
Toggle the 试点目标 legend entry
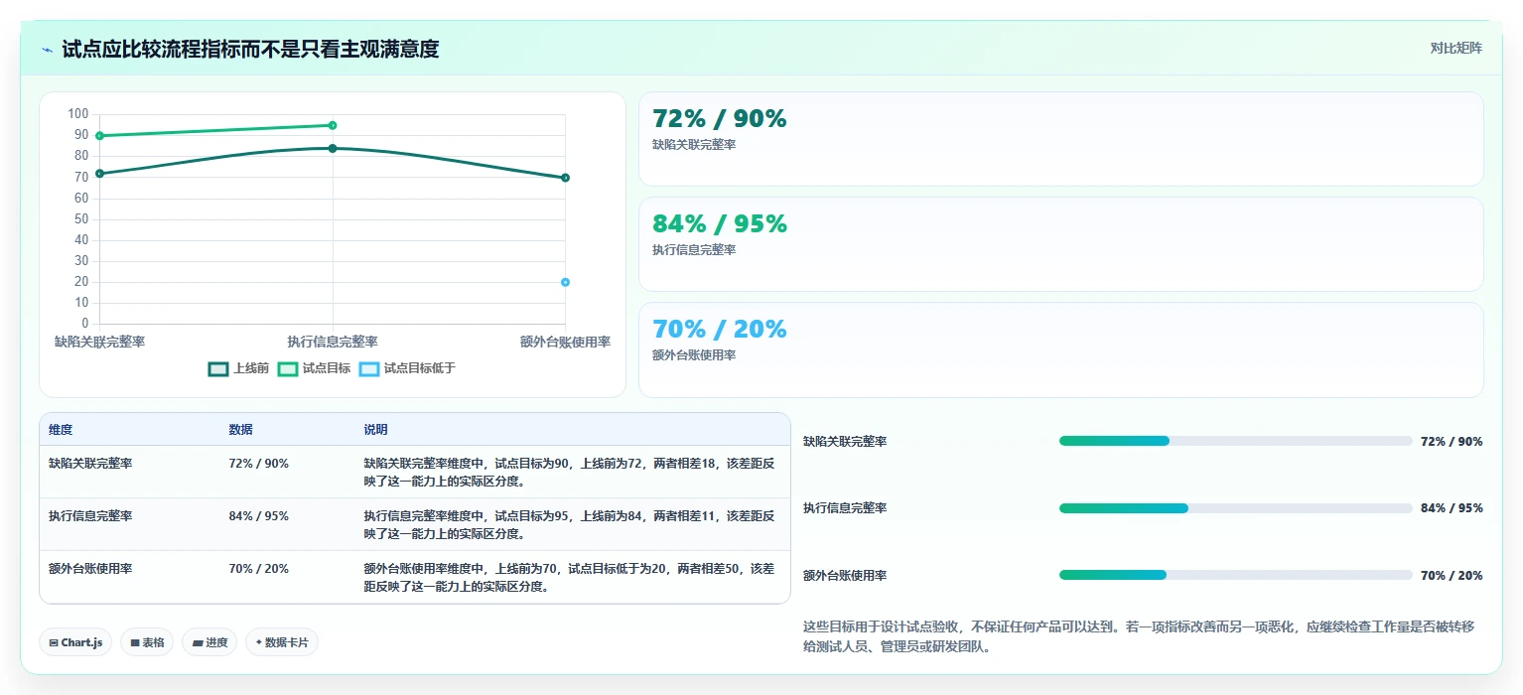(314, 368)
